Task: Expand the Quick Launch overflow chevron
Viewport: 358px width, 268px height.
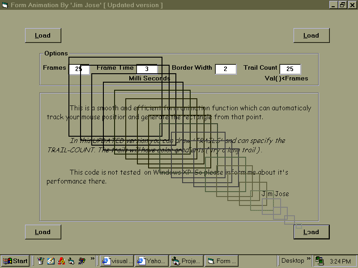Action: click(93, 259)
